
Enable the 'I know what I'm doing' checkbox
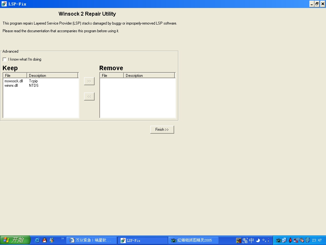pos(4,59)
